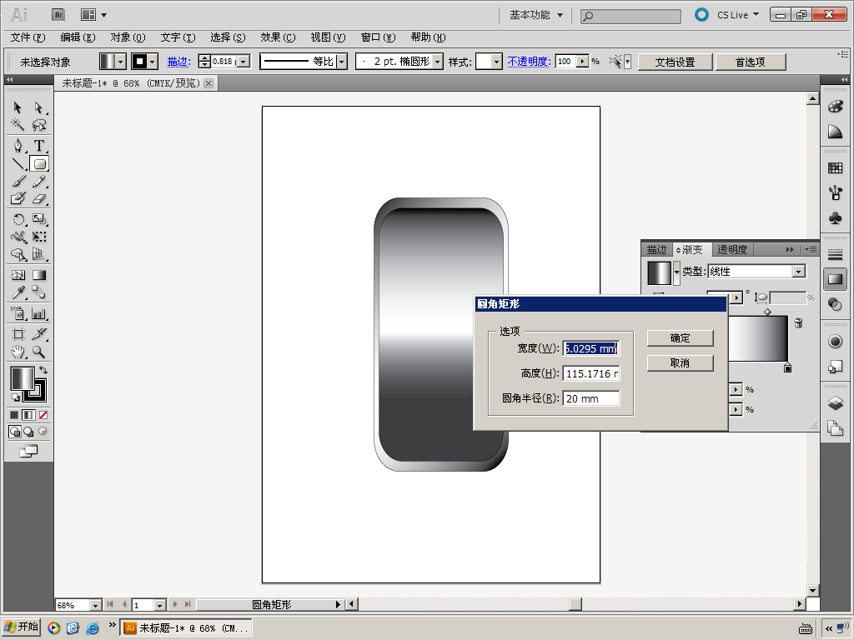The width and height of the screenshot is (854, 640).
Task: Click the delete gradient stop trash icon
Action: 798,322
